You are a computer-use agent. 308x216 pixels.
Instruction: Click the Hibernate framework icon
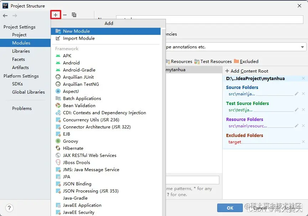[58, 148]
